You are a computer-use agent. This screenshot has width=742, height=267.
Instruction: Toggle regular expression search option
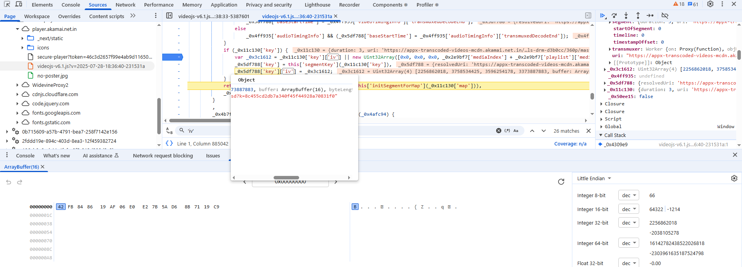pyautogui.click(x=507, y=131)
